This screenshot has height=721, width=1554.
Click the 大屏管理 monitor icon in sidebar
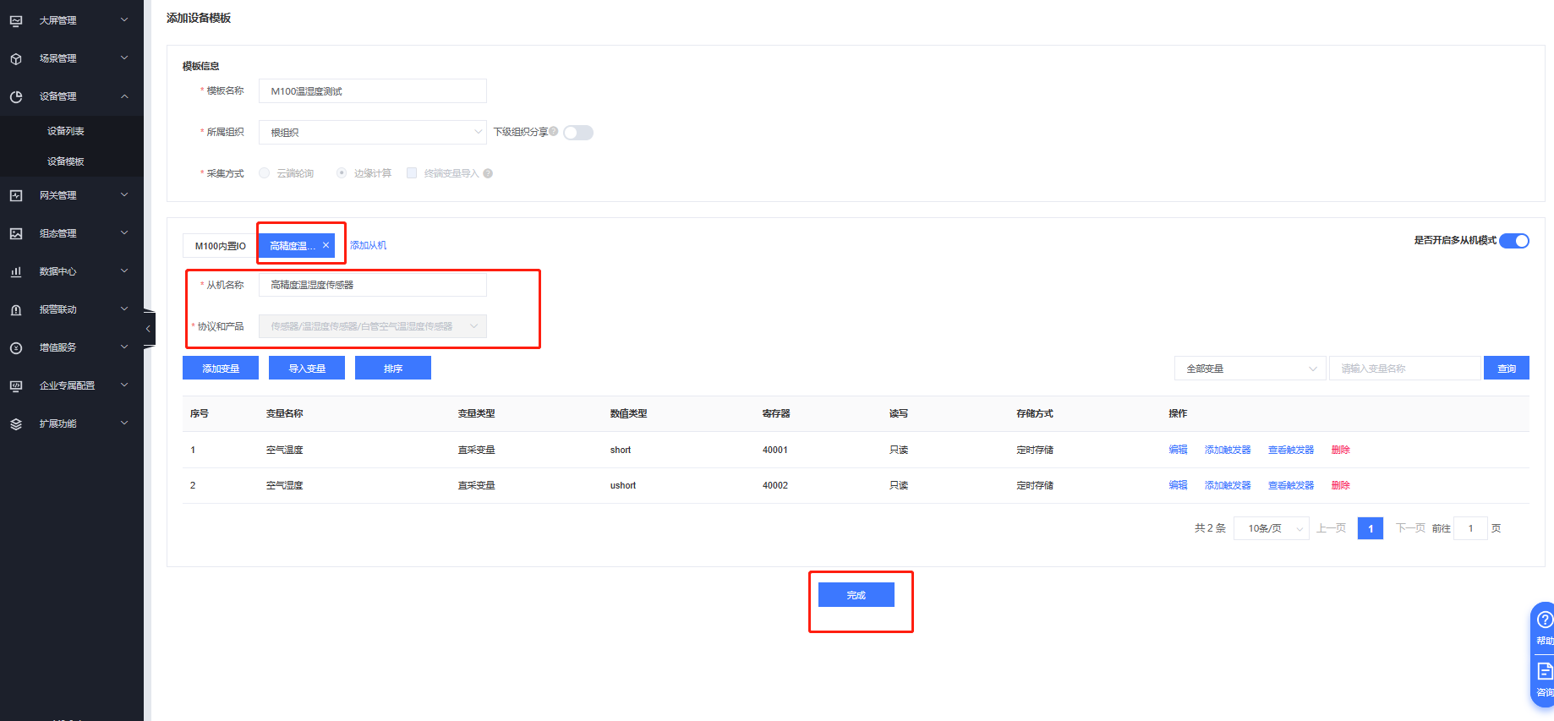[16, 20]
